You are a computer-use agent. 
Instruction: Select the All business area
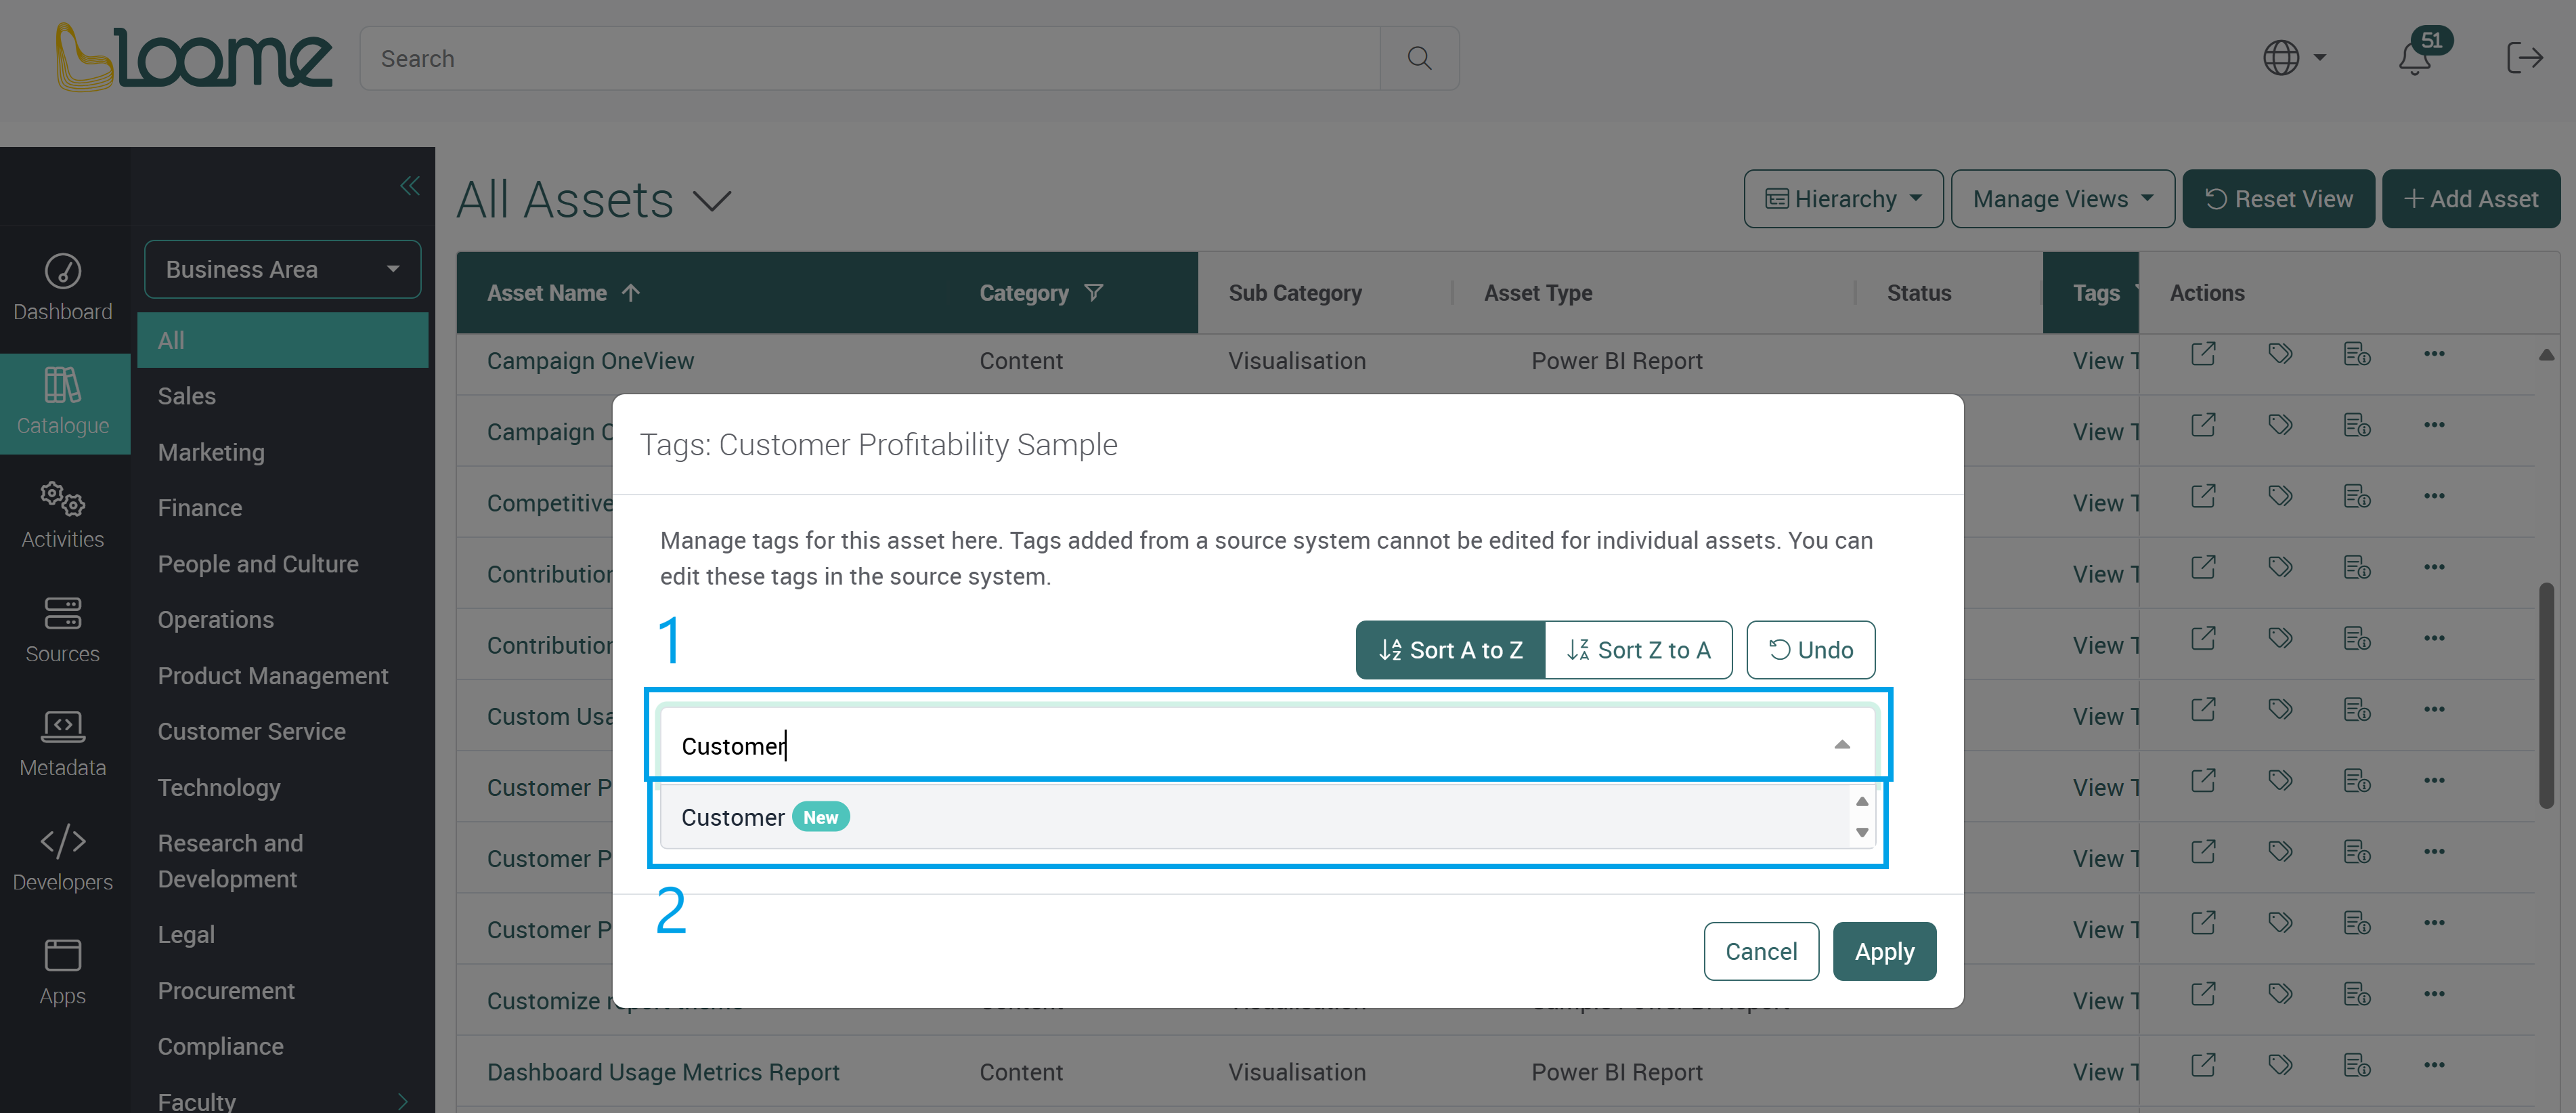(283, 340)
